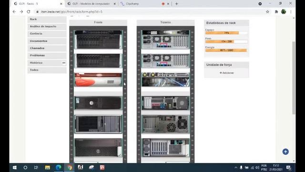305x172 pixels.
Task: Bookmark this page with the star icon
Action: click(267, 11)
